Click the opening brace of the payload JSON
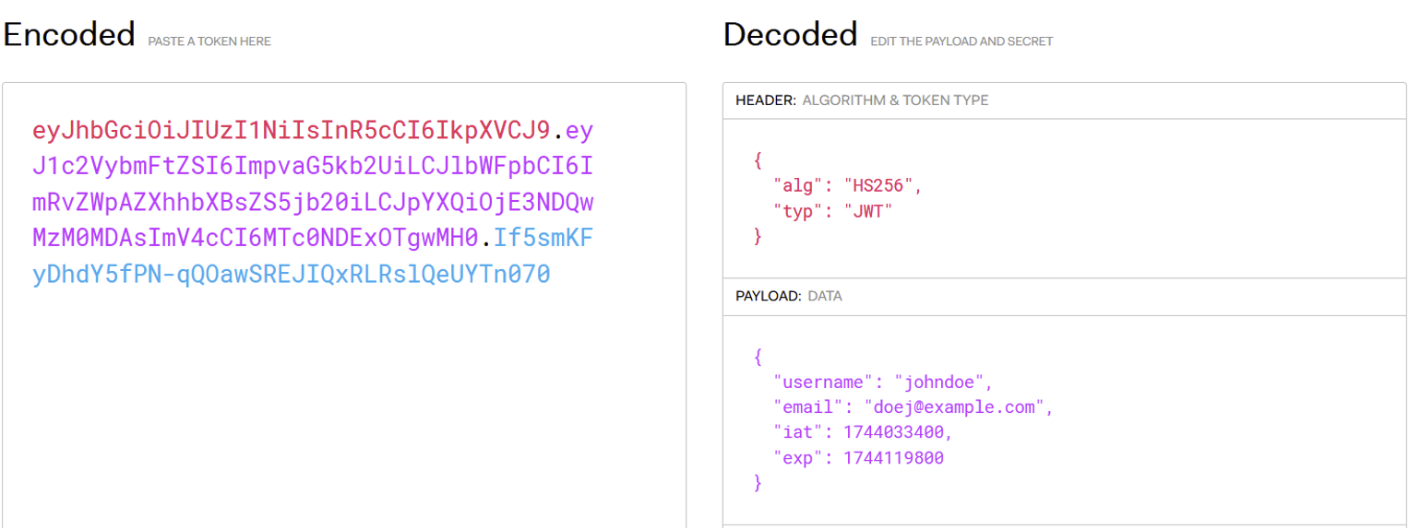The image size is (1409, 530). pyautogui.click(x=758, y=357)
